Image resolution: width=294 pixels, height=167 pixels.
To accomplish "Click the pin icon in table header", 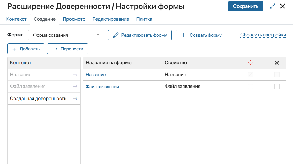I will pyautogui.click(x=277, y=63).
